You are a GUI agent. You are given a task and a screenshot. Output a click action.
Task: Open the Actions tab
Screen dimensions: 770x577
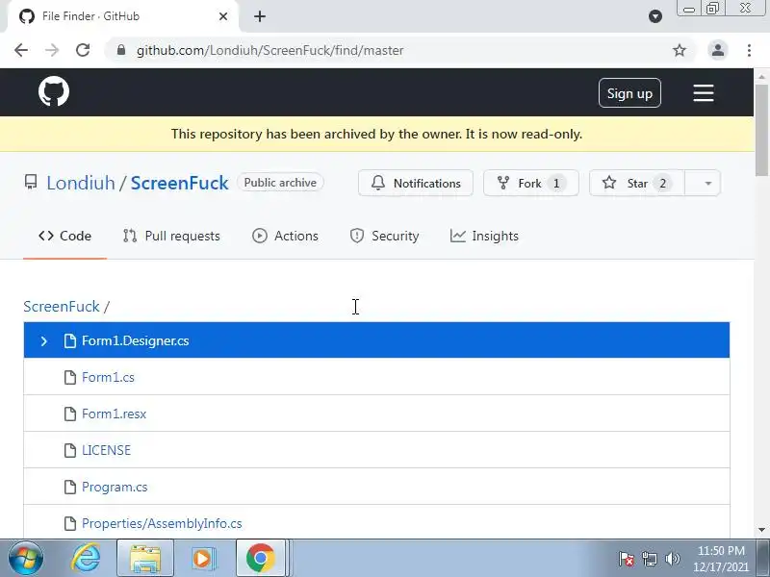tap(285, 236)
